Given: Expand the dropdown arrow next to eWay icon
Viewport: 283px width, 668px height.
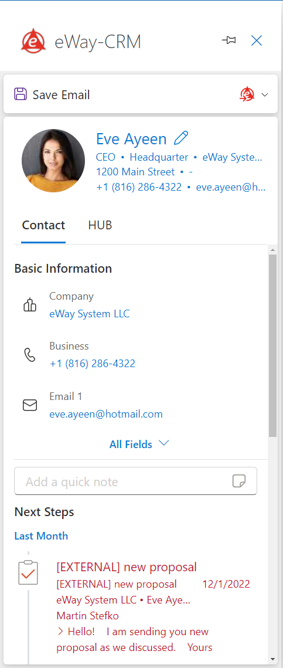Looking at the screenshot, I should 265,94.
